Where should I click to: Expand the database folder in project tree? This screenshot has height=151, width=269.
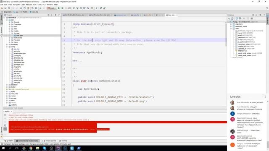point(7,85)
